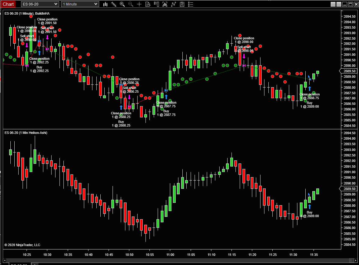This screenshot has height=265, width=359.
Task: Click the 'Close position 1 @ 2890.00' label near 11:15
Action: click(244, 40)
